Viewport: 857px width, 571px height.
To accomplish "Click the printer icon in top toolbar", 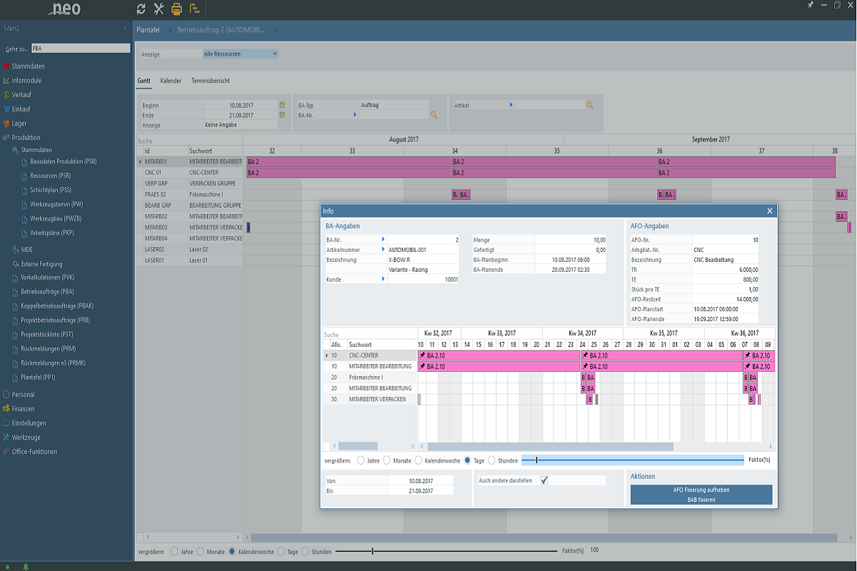I will click(176, 9).
